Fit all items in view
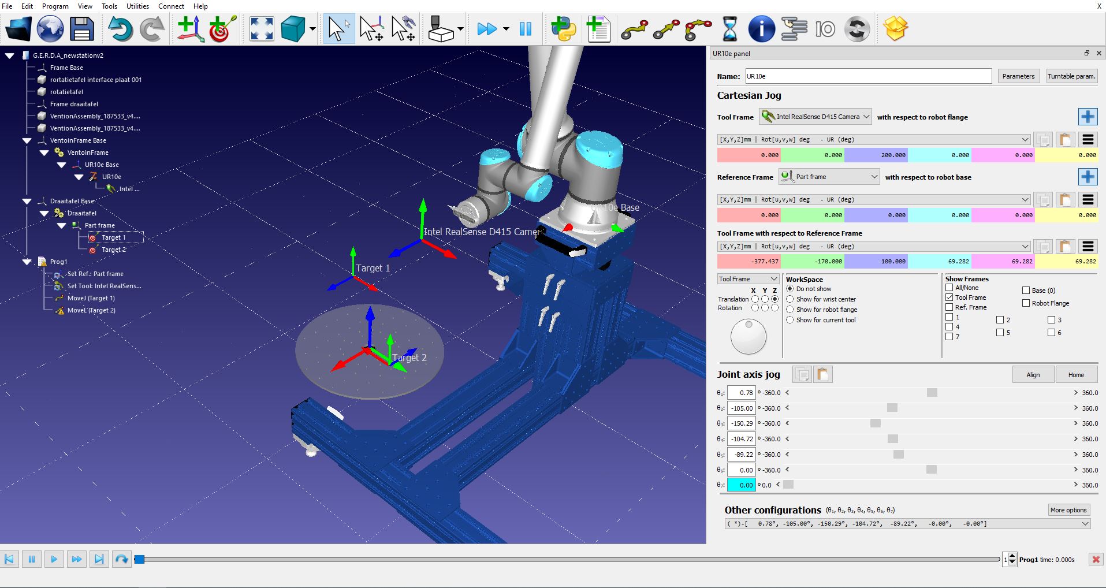Image resolution: width=1106 pixels, height=588 pixels. click(262, 28)
